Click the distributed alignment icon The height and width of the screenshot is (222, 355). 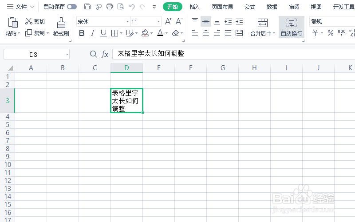pos(239,33)
